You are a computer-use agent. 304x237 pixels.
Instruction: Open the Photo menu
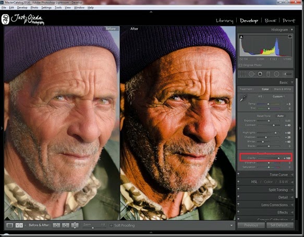pos(34,7)
